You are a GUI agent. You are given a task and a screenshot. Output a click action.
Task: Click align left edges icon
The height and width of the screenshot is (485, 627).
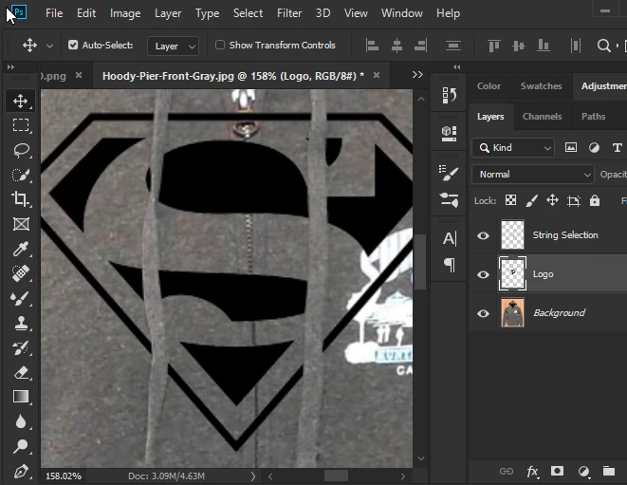(x=372, y=46)
